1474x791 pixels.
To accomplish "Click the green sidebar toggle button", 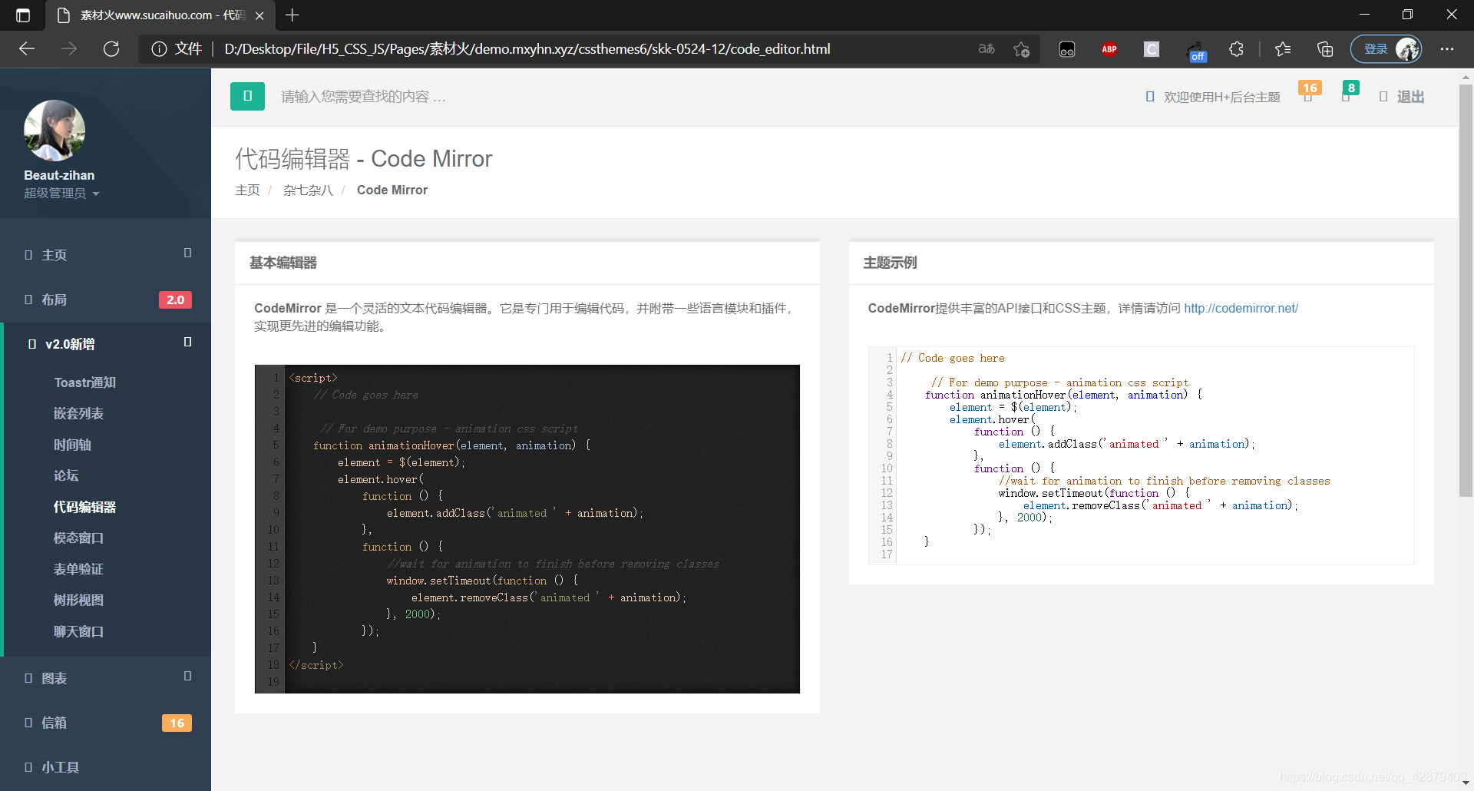I will (x=247, y=96).
